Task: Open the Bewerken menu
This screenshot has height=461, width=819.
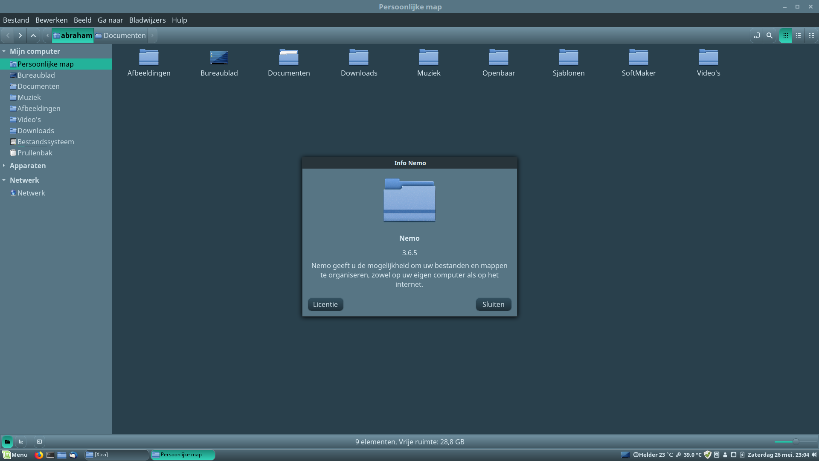Action: (x=51, y=20)
